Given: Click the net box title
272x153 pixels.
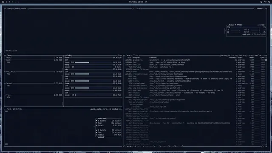Looking at the screenshot, I should click(x=9, y=109).
